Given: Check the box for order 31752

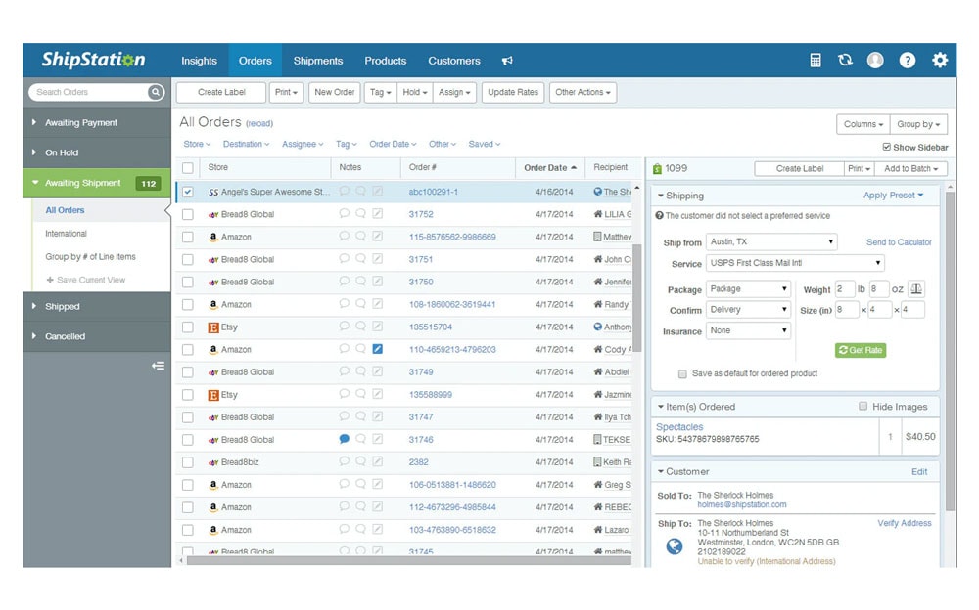Looking at the screenshot, I should [x=187, y=214].
